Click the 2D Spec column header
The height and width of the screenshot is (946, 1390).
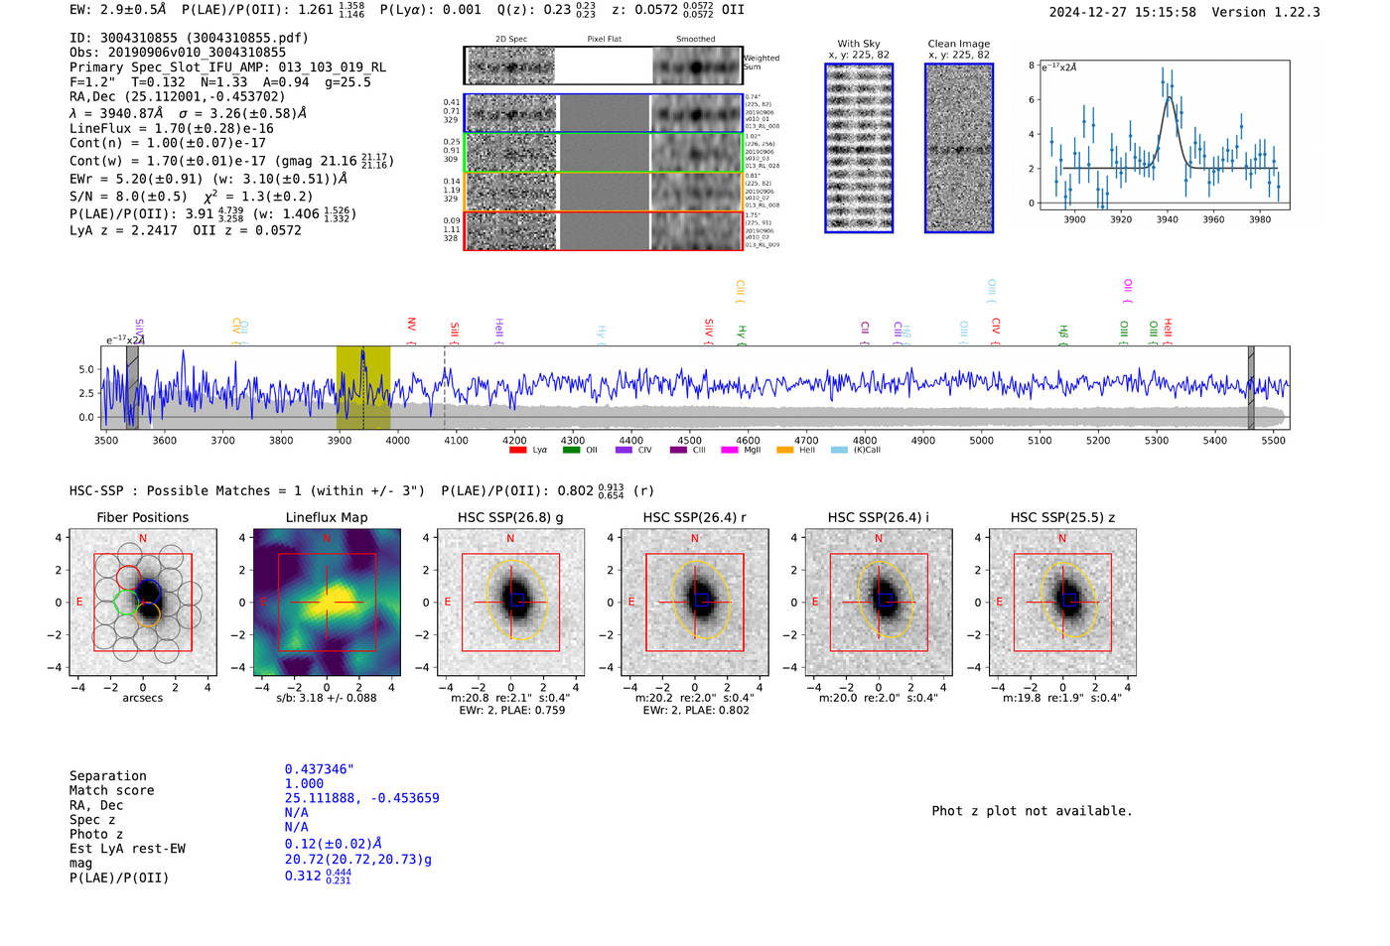coord(511,39)
